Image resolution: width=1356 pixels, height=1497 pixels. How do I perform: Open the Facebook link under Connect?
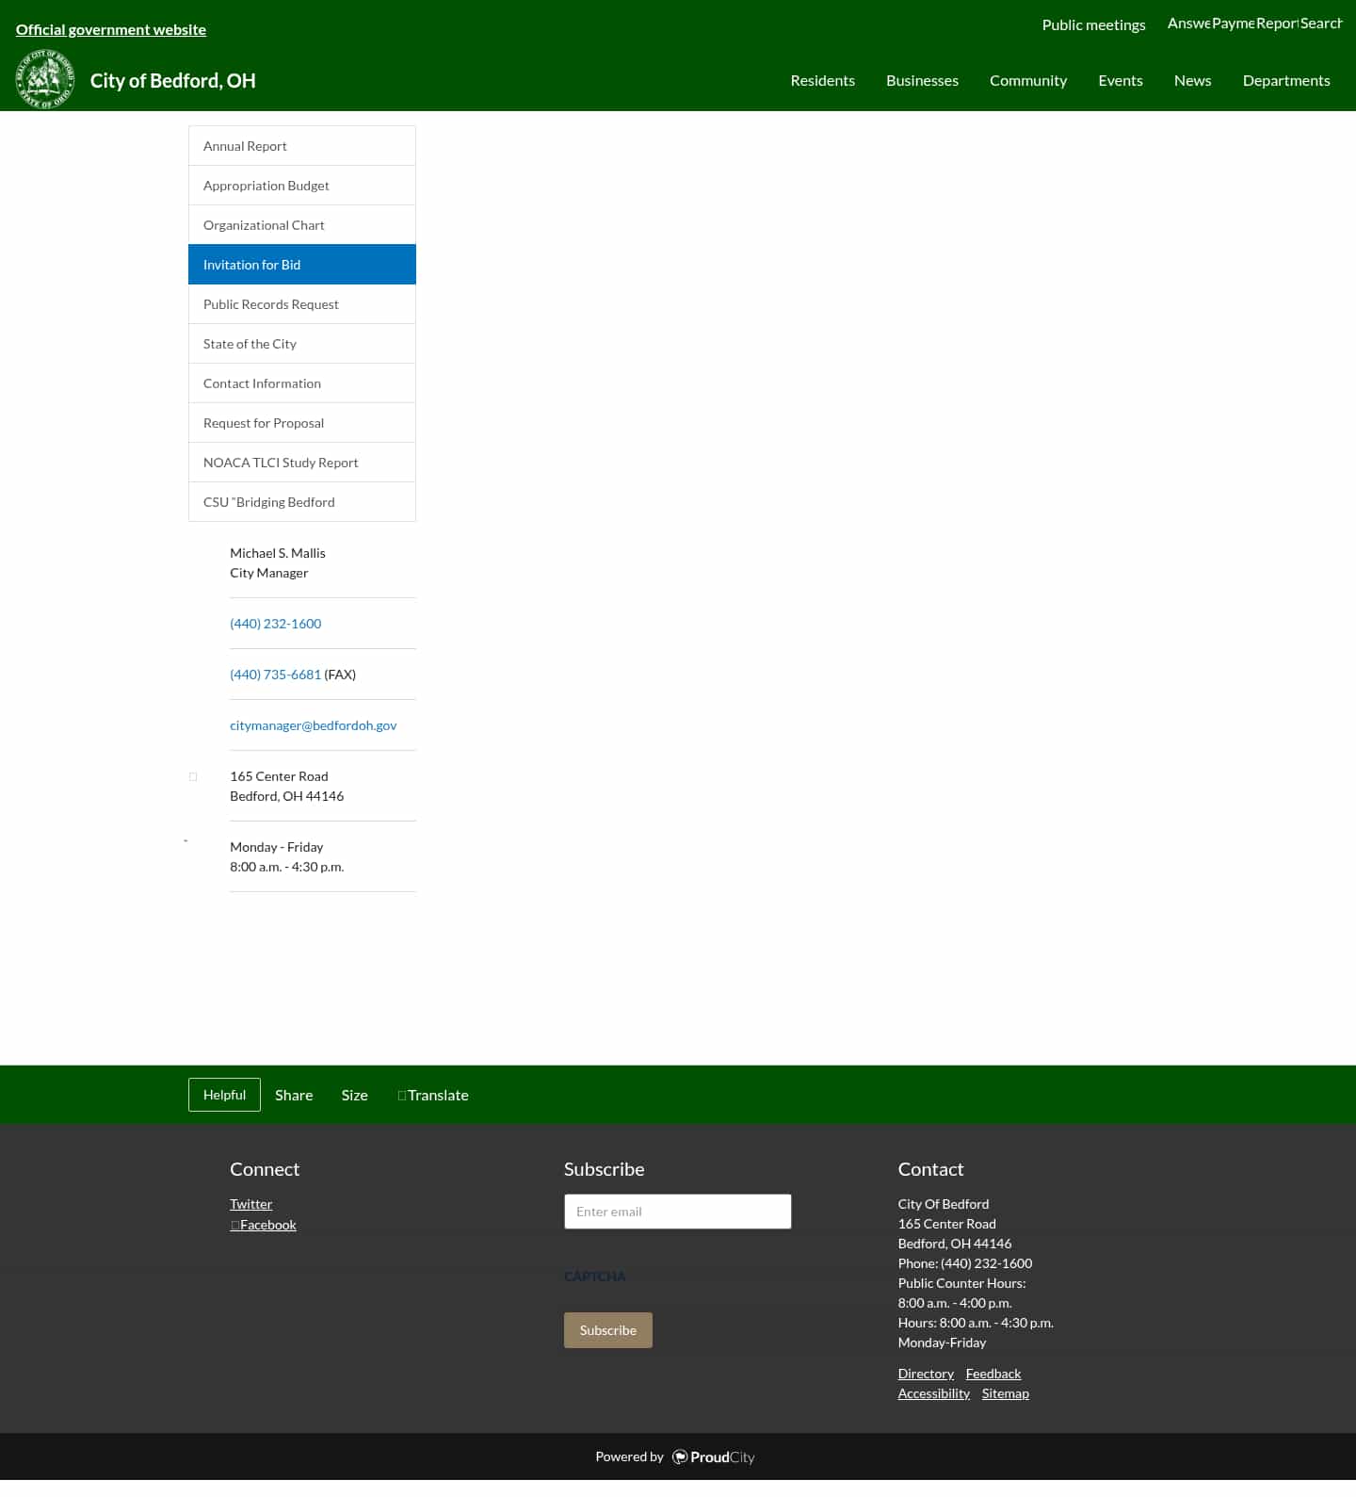pos(264,1225)
